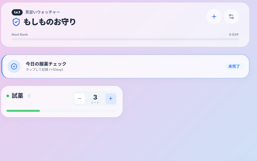
Task: Decrease 試薬 sheet count with minus
Action: [80, 98]
